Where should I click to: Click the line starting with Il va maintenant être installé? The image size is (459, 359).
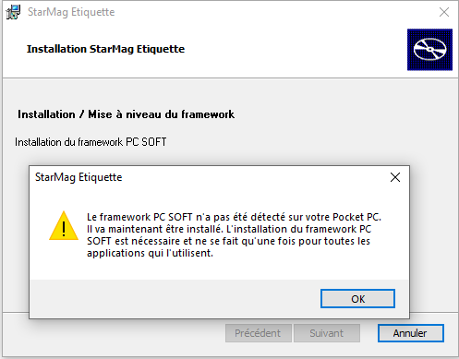coord(229,229)
